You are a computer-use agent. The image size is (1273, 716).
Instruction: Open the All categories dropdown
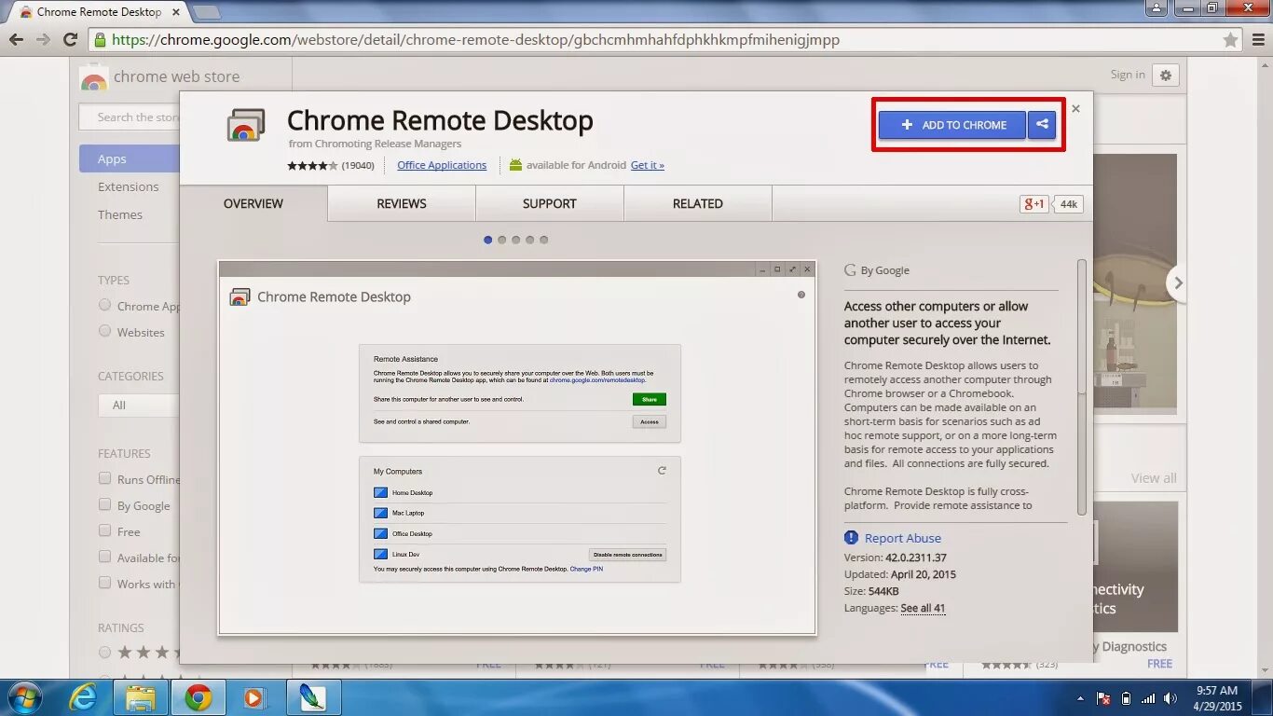(x=139, y=405)
